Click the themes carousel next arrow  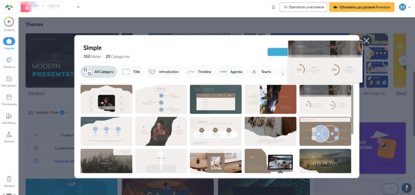[x=404, y=61]
